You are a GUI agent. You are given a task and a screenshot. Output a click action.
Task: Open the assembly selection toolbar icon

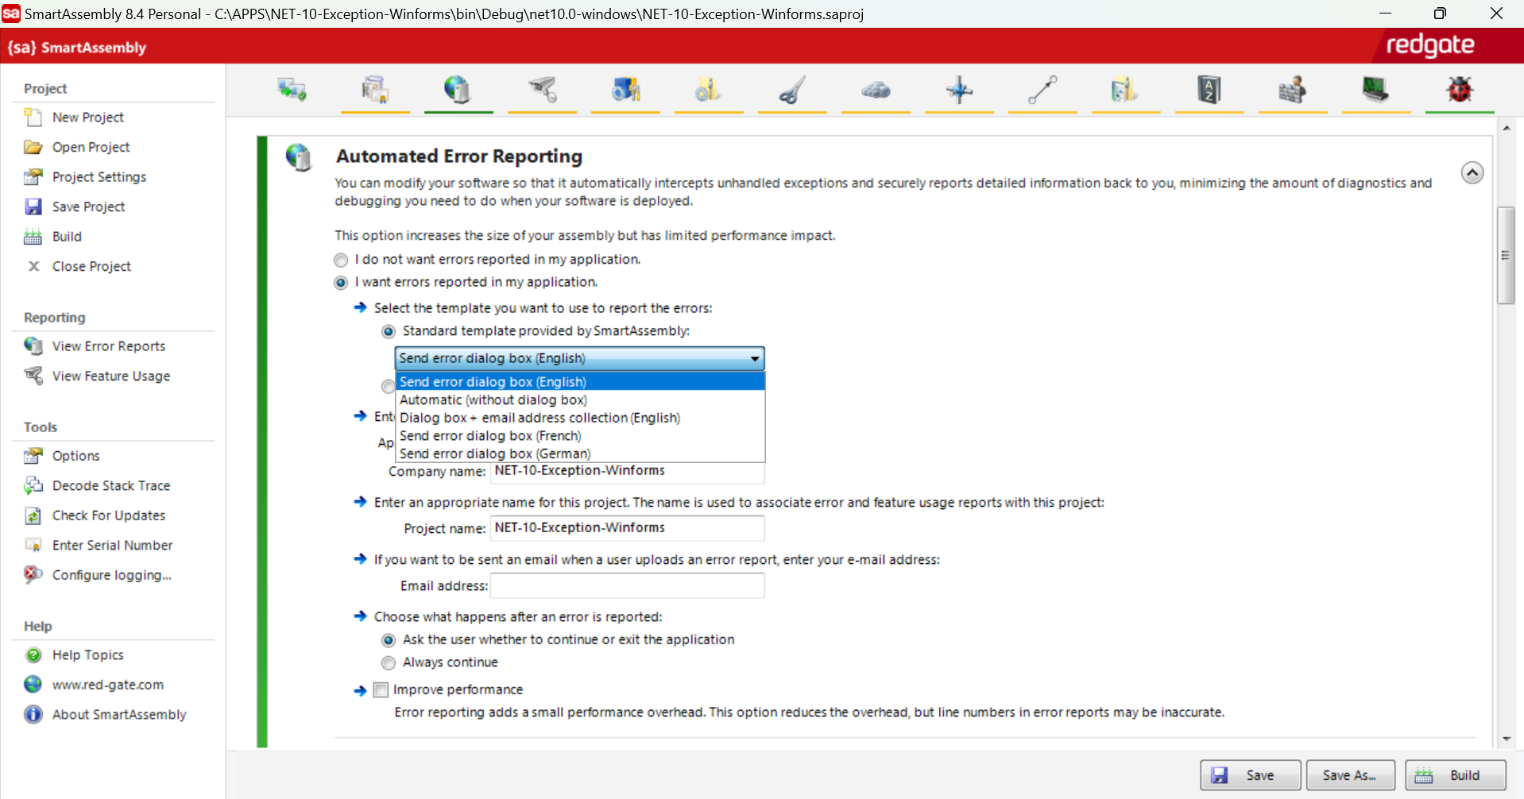pos(292,90)
